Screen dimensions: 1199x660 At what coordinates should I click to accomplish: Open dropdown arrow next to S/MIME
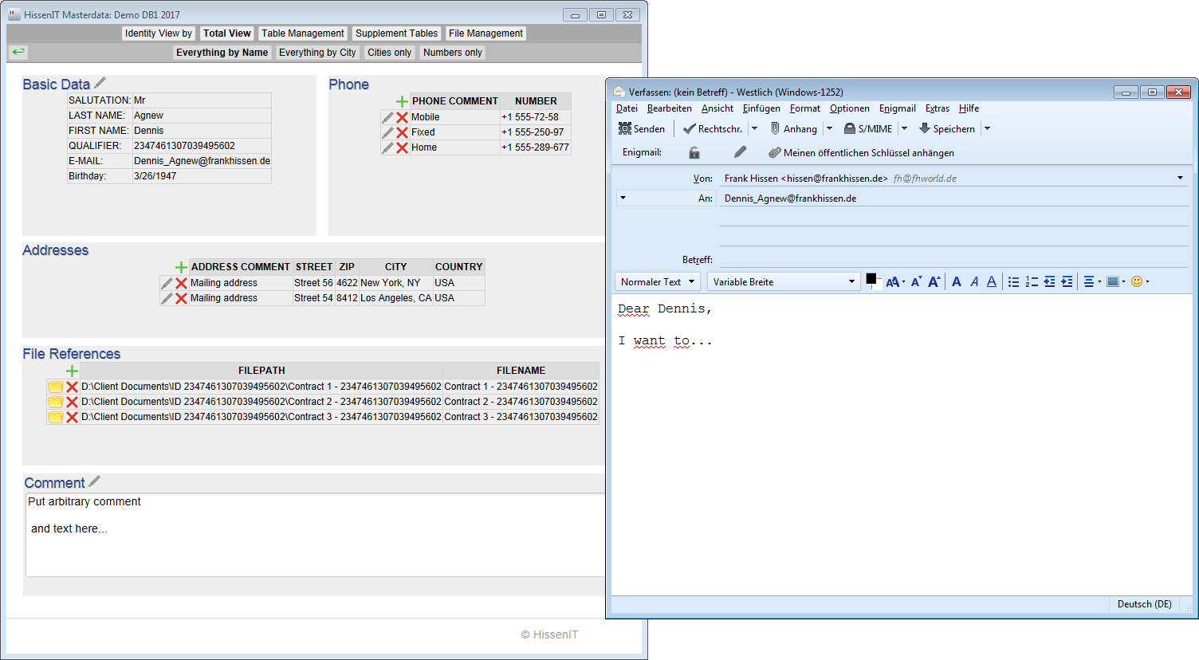(x=904, y=128)
